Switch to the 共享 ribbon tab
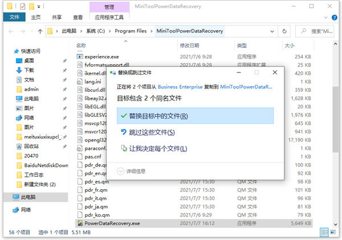 coord(56,17)
